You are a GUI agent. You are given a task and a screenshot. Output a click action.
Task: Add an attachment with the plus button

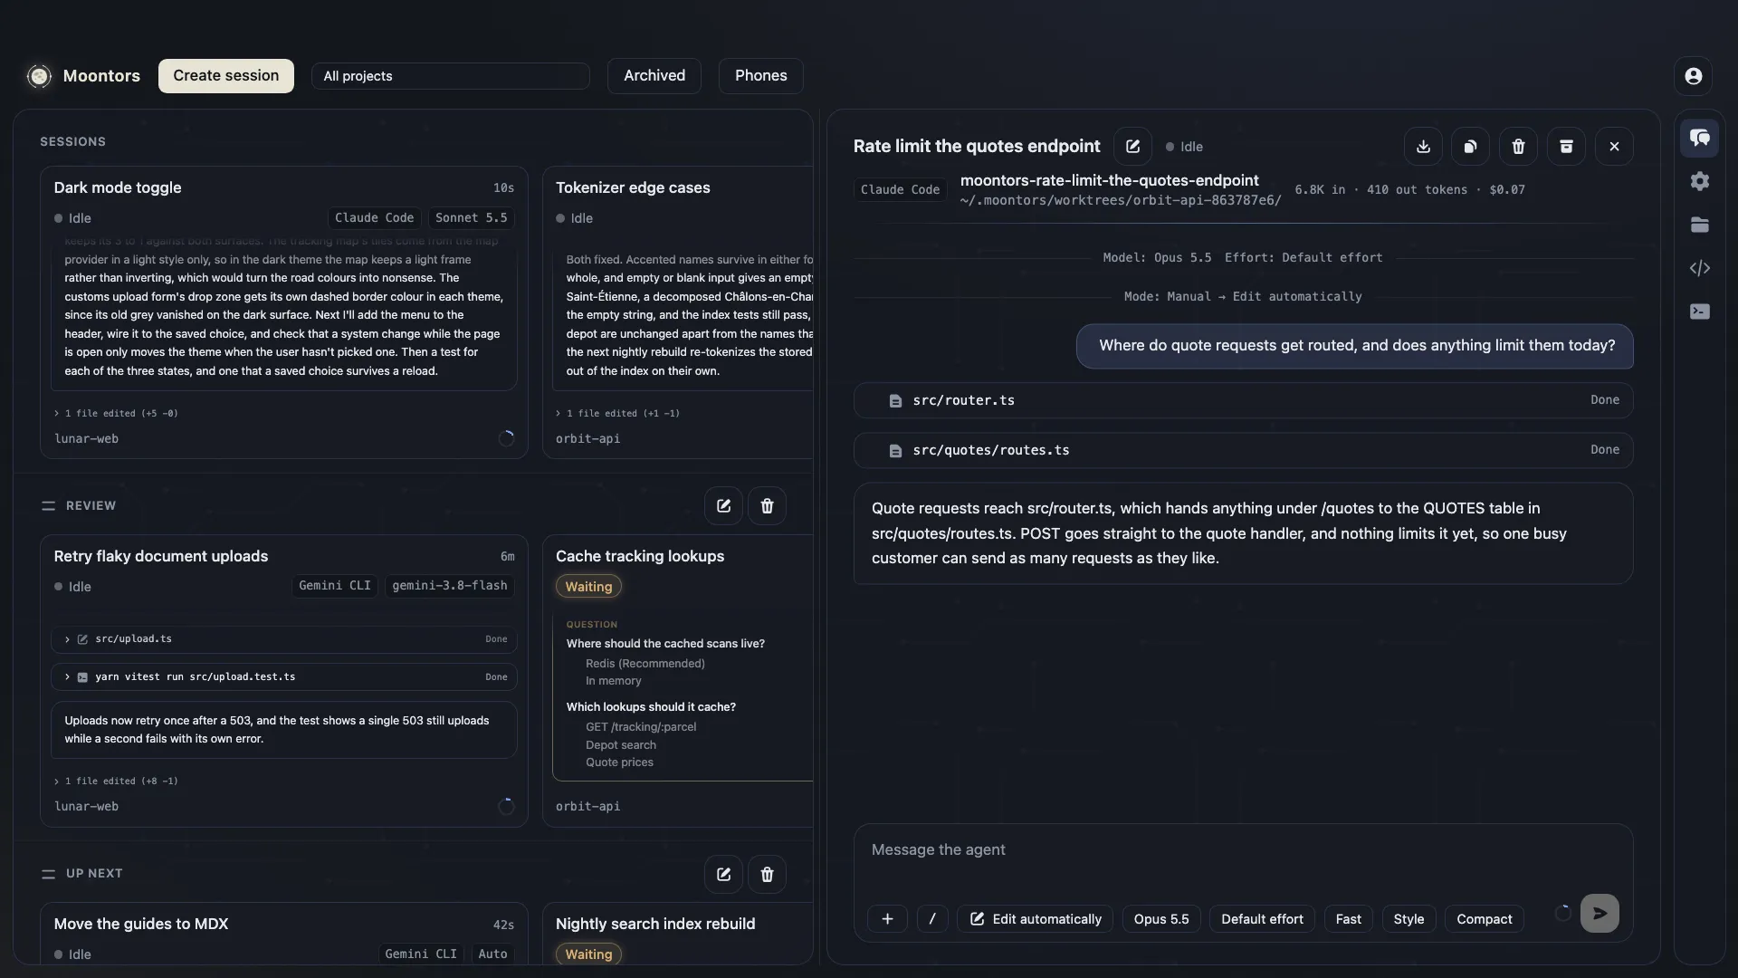coord(887,919)
